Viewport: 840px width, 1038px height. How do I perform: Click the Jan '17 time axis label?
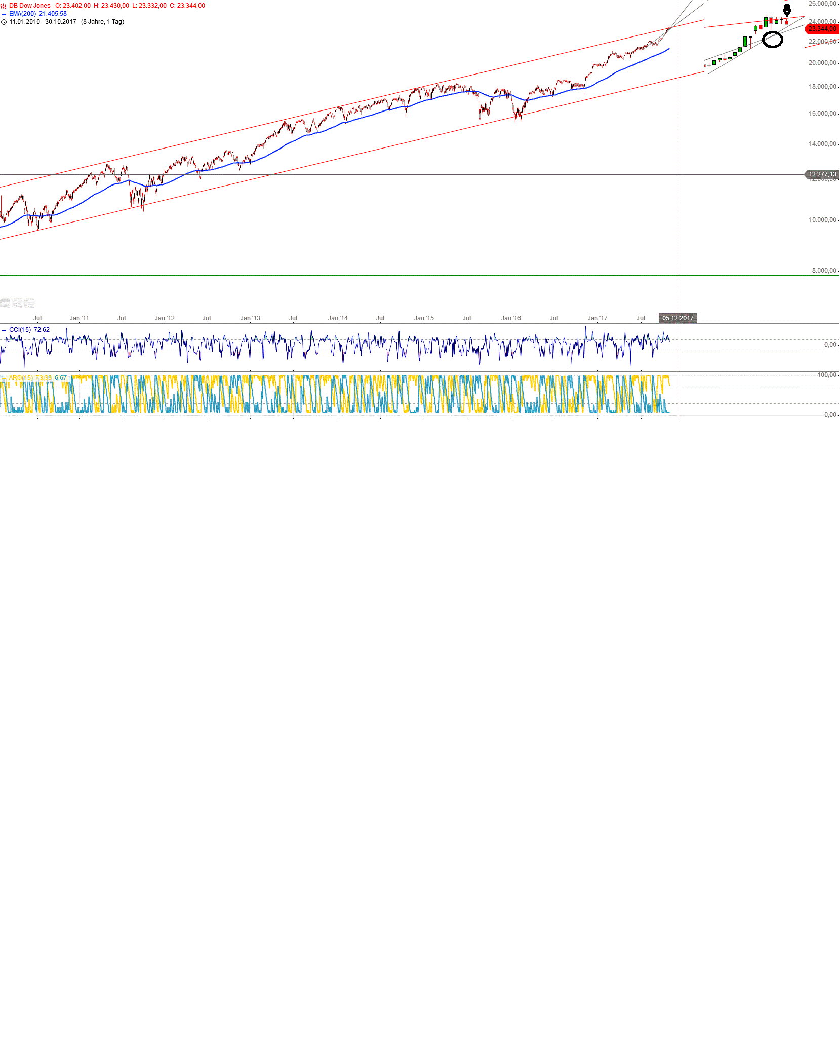pos(597,318)
